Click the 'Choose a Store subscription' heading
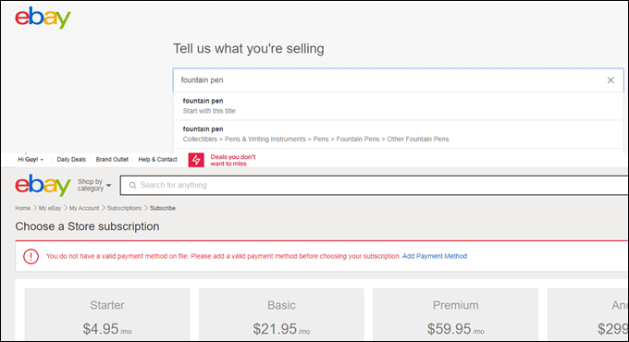 87,226
